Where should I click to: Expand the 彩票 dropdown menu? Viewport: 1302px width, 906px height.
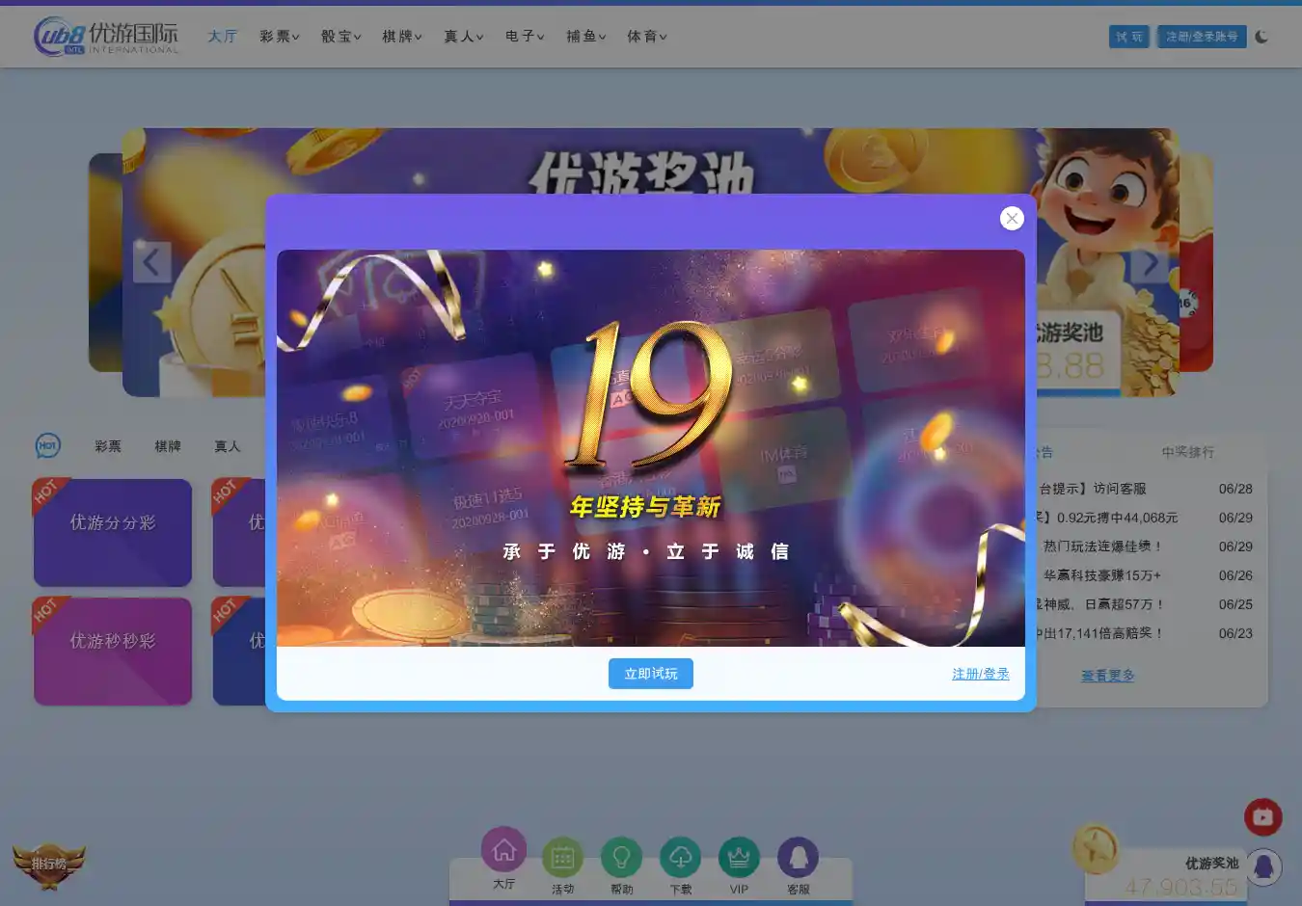[279, 37]
